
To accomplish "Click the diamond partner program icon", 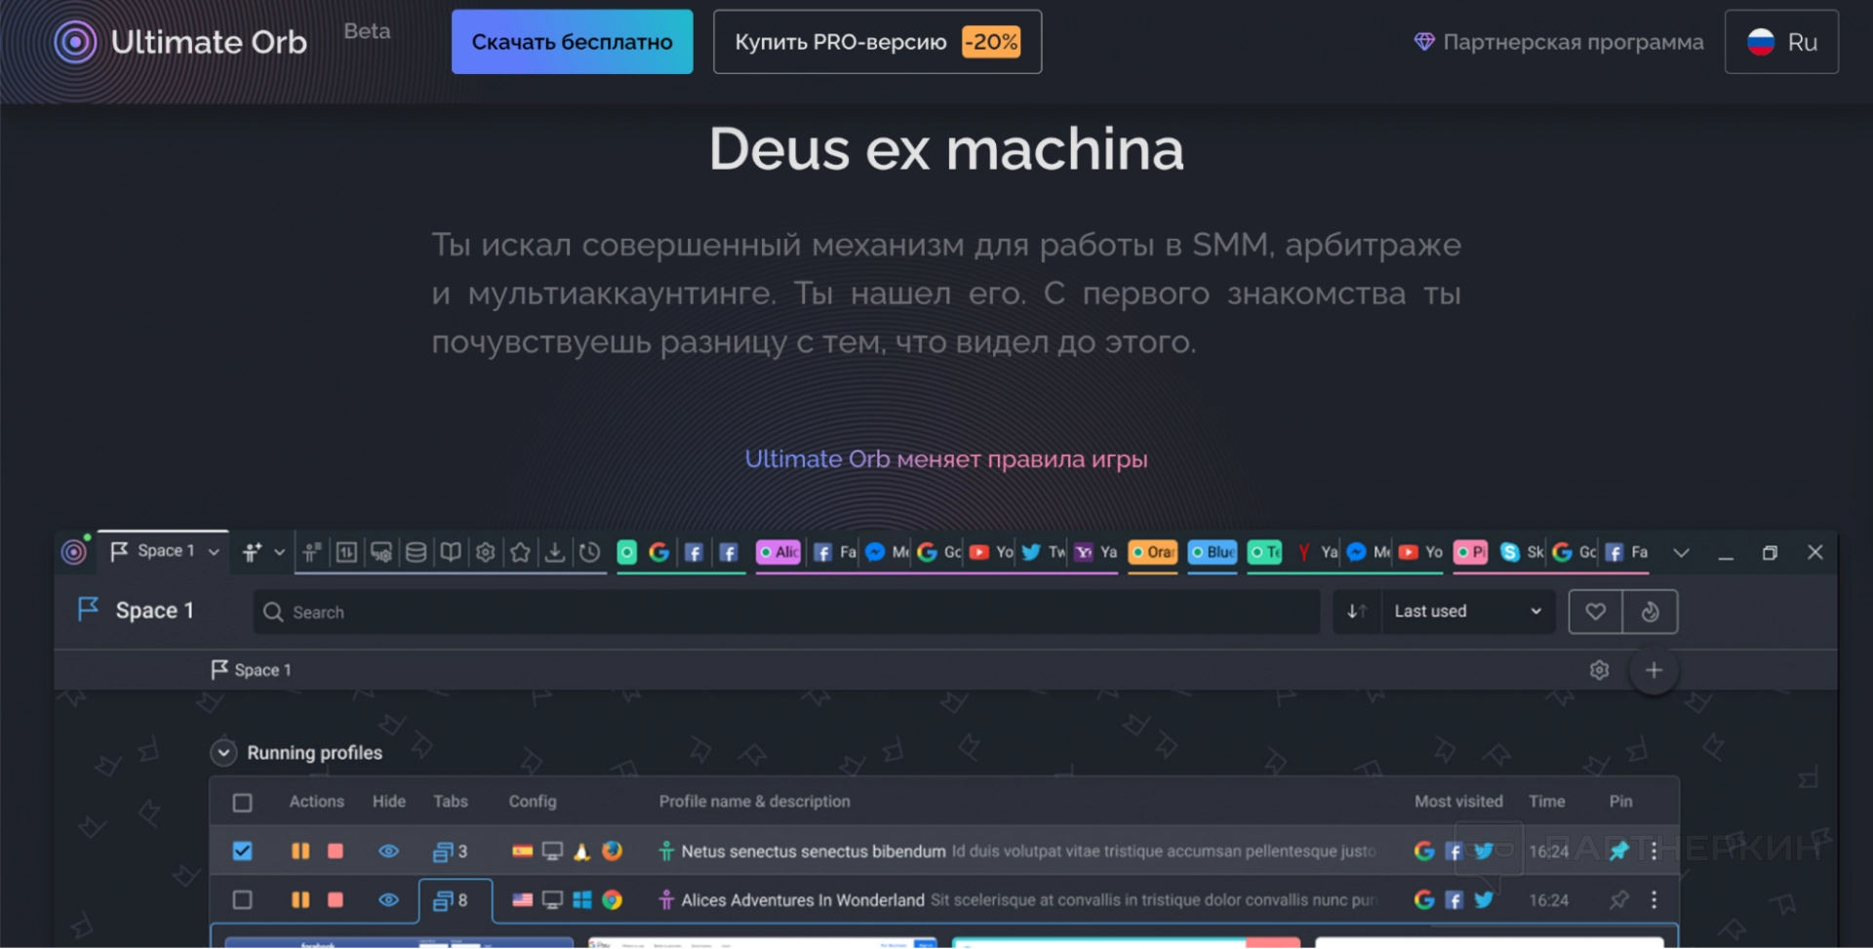I will 1424,42.
